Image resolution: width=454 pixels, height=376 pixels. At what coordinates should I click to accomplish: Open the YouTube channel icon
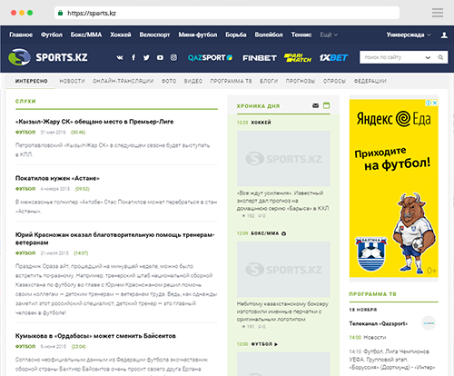coord(160,57)
